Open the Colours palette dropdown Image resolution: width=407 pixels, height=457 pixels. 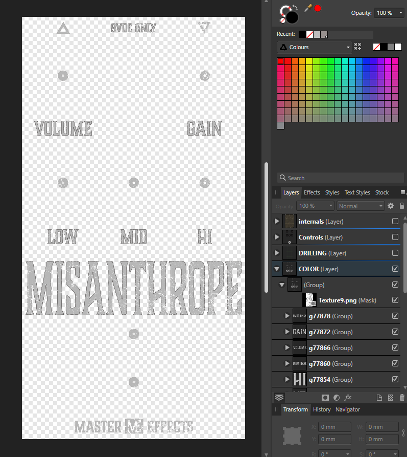click(x=314, y=47)
